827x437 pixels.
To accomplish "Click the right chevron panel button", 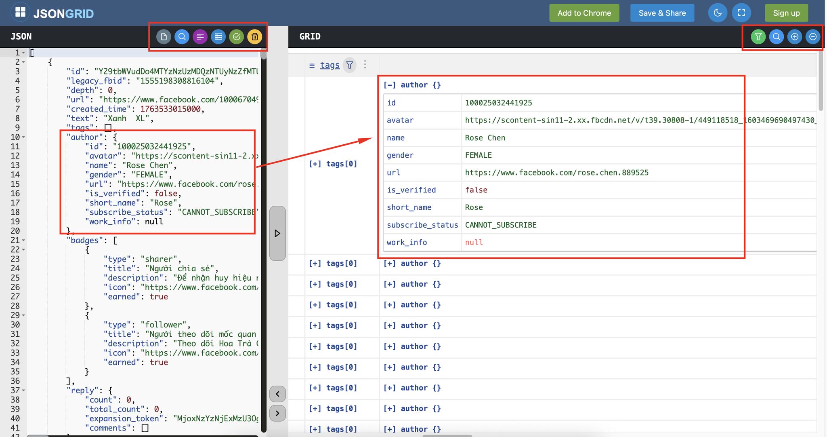I will click(x=277, y=413).
